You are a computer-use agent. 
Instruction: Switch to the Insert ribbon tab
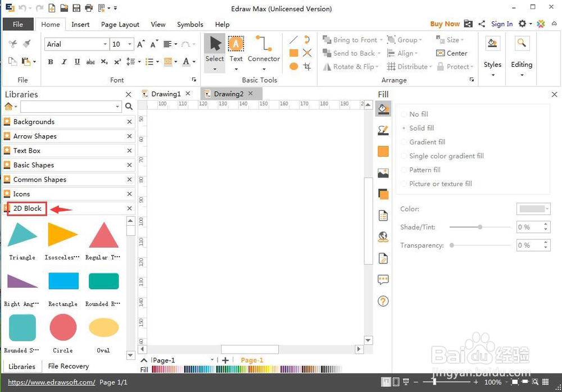[80, 24]
